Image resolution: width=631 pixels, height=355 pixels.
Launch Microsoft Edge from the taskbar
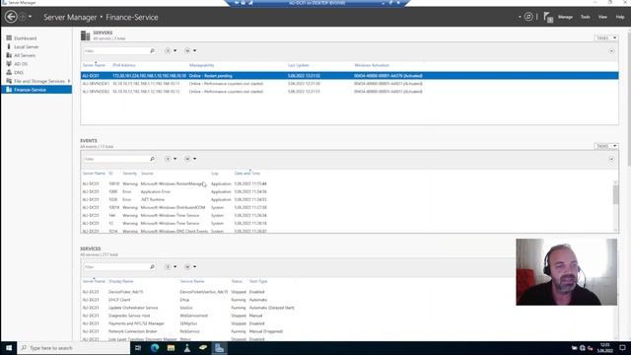(x=155, y=348)
